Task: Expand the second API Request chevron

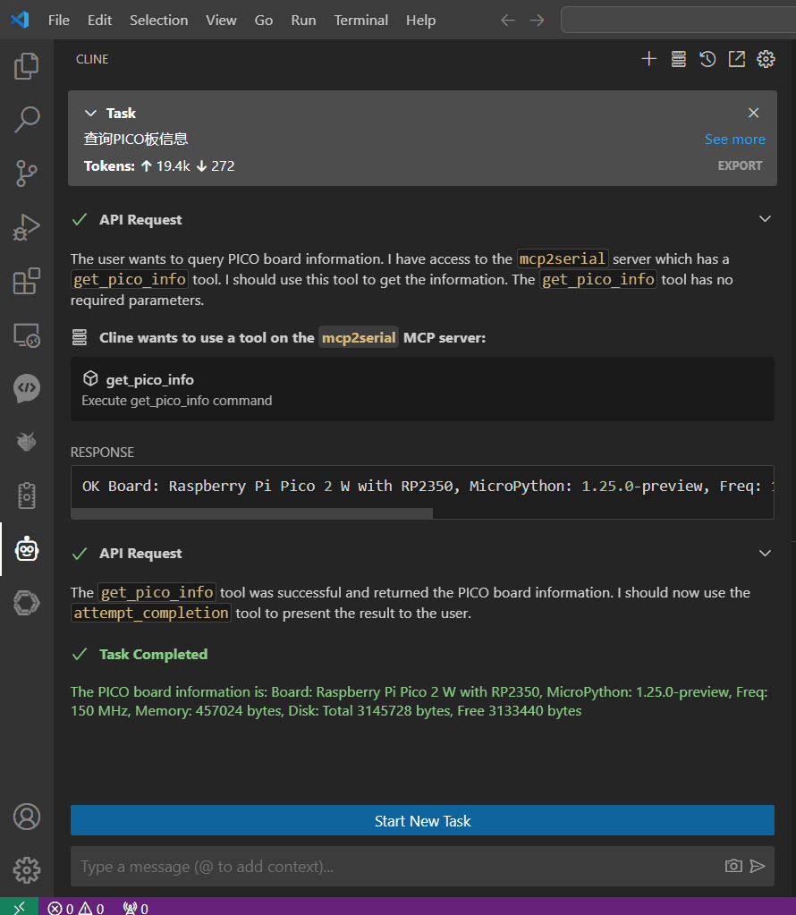Action: coord(765,553)
